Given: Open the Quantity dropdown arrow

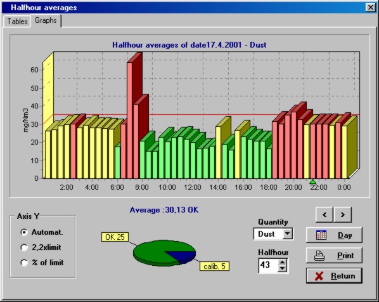Looking at the screenshot, I should (288, 233).
